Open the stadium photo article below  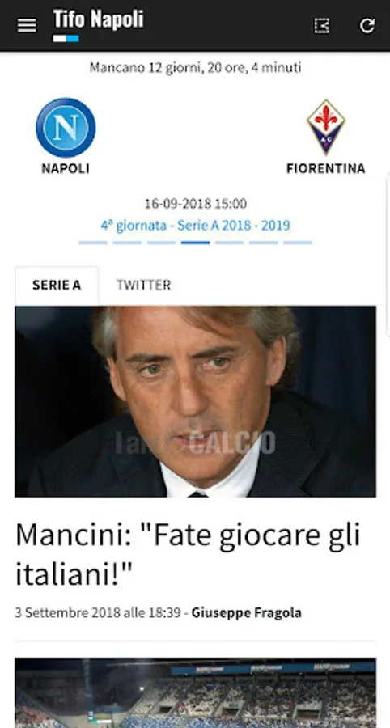click(196, 692)
